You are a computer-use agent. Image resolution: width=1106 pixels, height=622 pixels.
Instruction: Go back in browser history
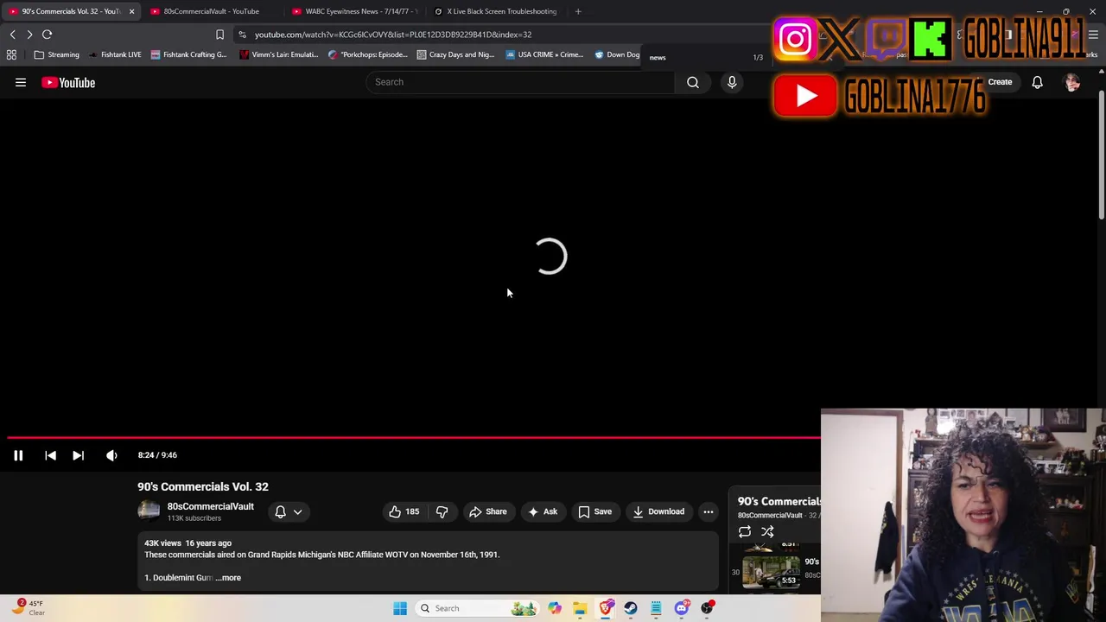point(12,35)
